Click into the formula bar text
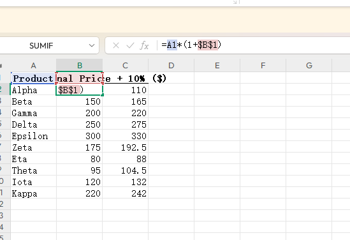This screenshot has width=350, height=240. click(252, 45)
